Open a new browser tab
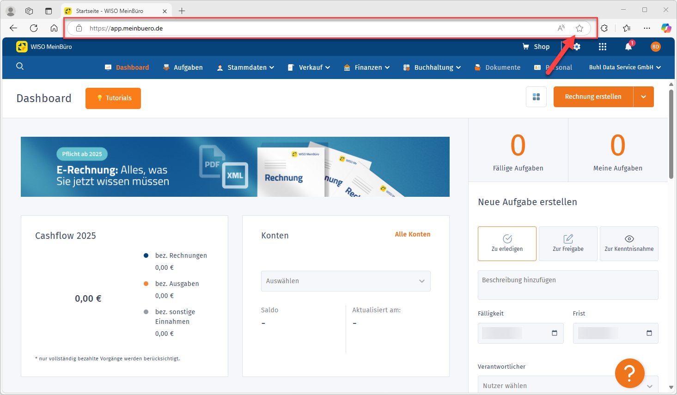Screen dimensions: 677x395 pos(182,11)
